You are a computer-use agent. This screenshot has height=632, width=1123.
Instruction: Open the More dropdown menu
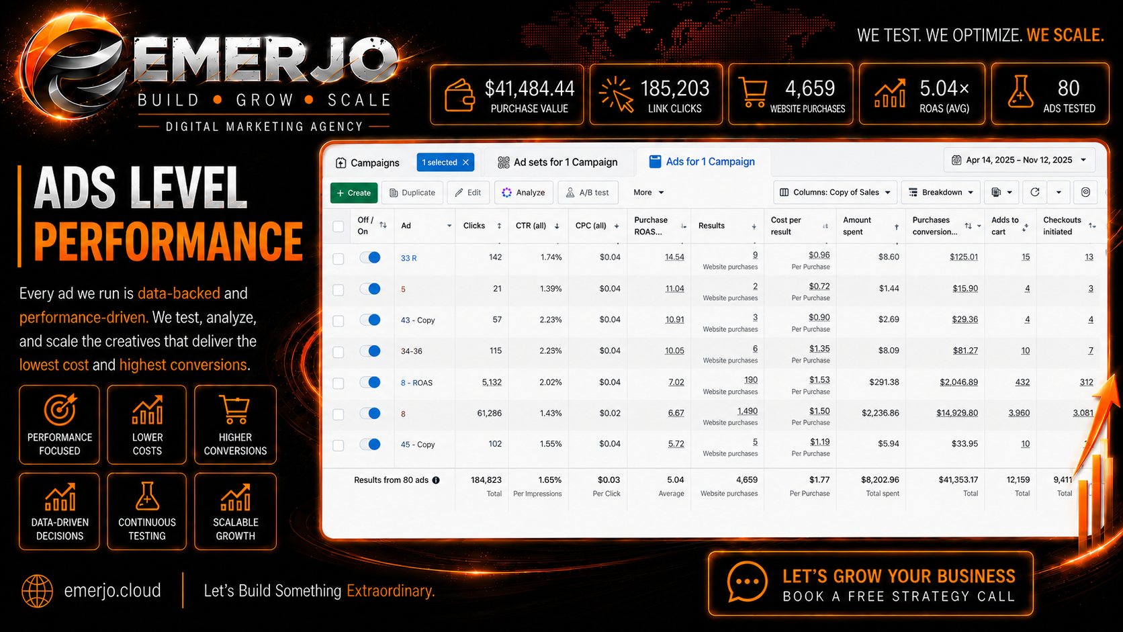pos(648,193)
